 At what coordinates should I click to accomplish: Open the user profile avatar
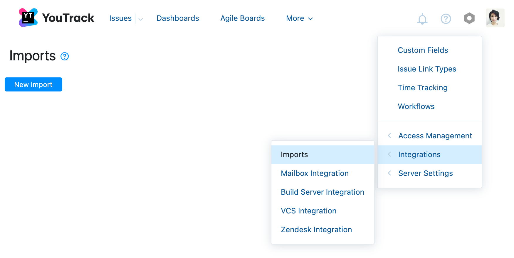495,18
